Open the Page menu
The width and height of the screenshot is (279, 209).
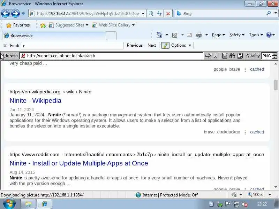[x=218, y=35]
